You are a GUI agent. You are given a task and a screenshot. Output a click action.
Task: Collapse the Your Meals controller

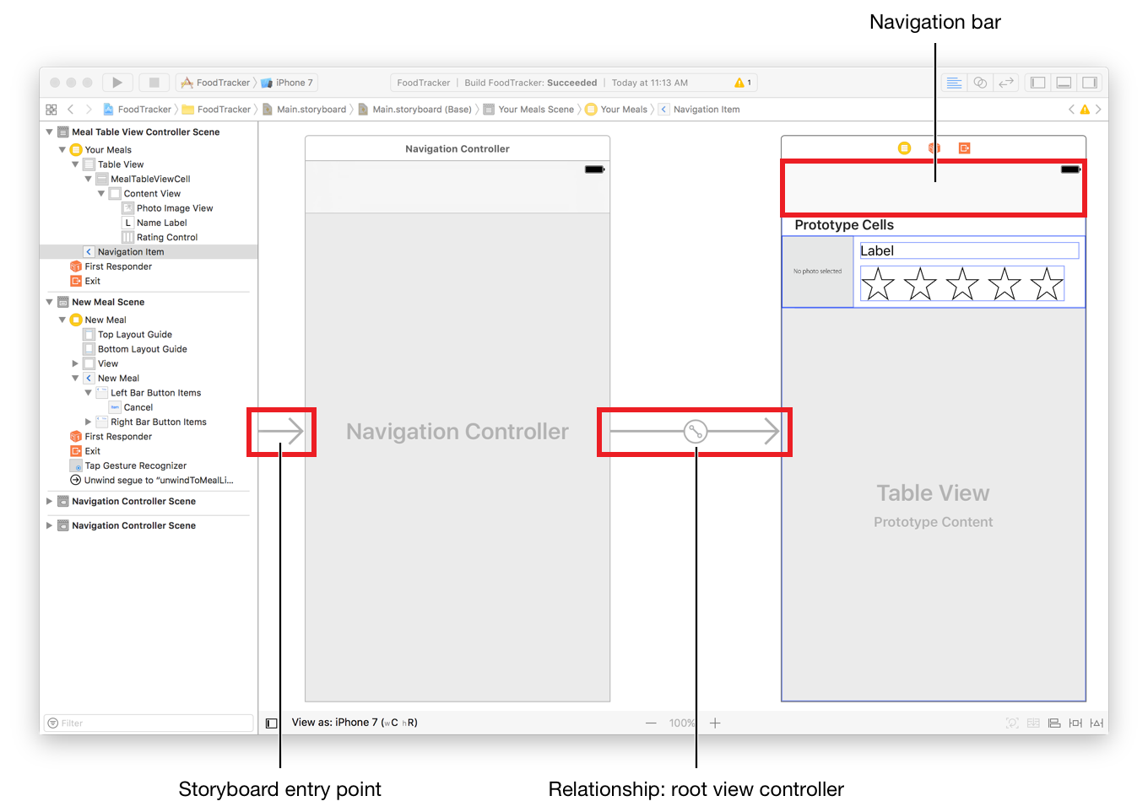coord(62,150)
